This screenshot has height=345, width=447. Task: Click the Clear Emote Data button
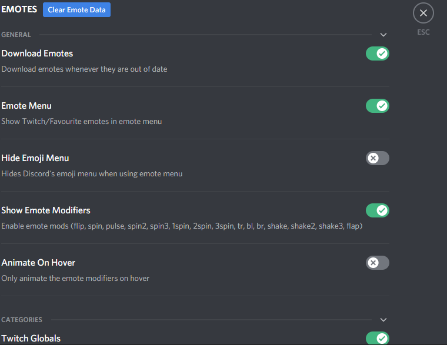point(76,9)
